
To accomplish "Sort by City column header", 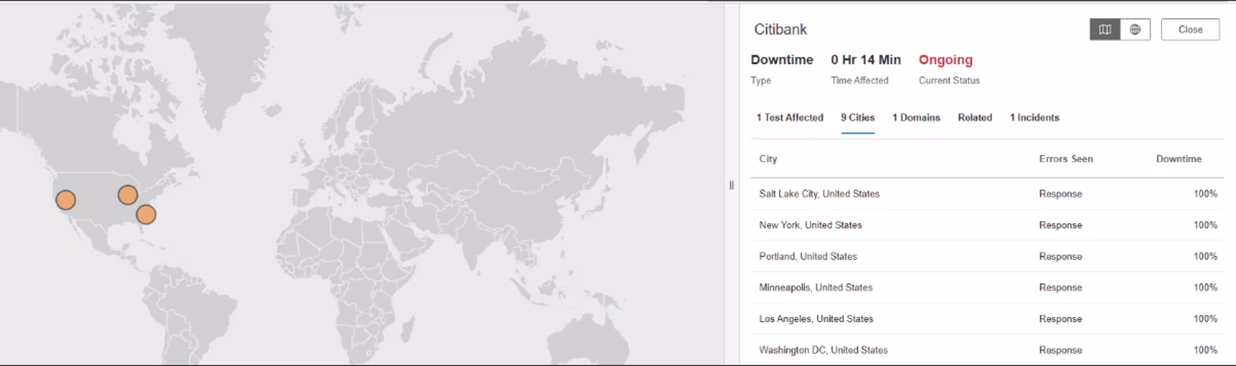I will 768,158.
